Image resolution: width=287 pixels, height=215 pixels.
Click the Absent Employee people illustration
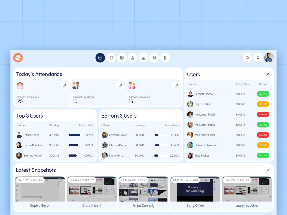pos(76,85)
